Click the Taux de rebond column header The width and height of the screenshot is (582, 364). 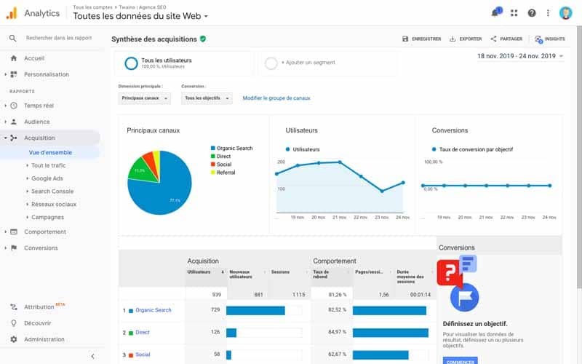click(x=321, y=274)
